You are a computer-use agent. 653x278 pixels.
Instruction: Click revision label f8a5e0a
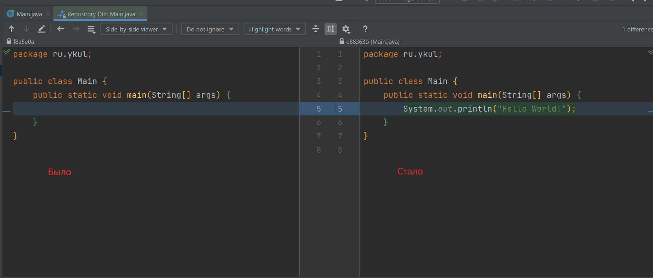pyautogui.click(x=24, y=42)
